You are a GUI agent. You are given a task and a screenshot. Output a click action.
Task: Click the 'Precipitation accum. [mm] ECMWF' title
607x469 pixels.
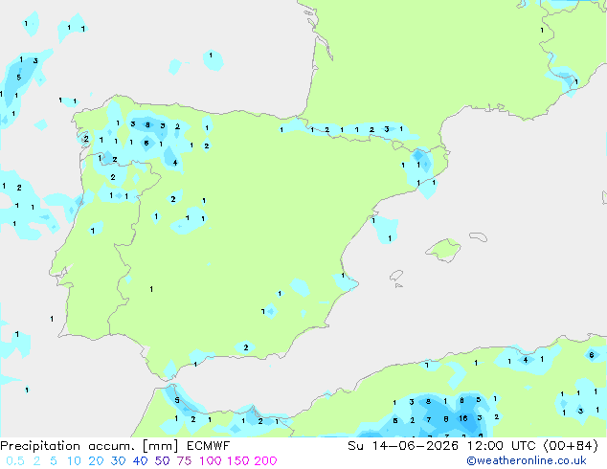tap(115, 446)
